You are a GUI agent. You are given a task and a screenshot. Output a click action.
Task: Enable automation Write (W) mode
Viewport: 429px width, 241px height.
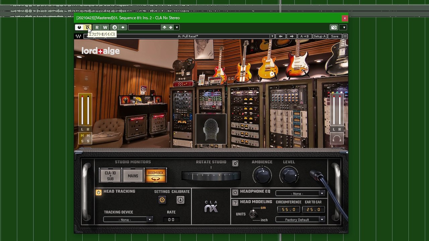(105, 27)
